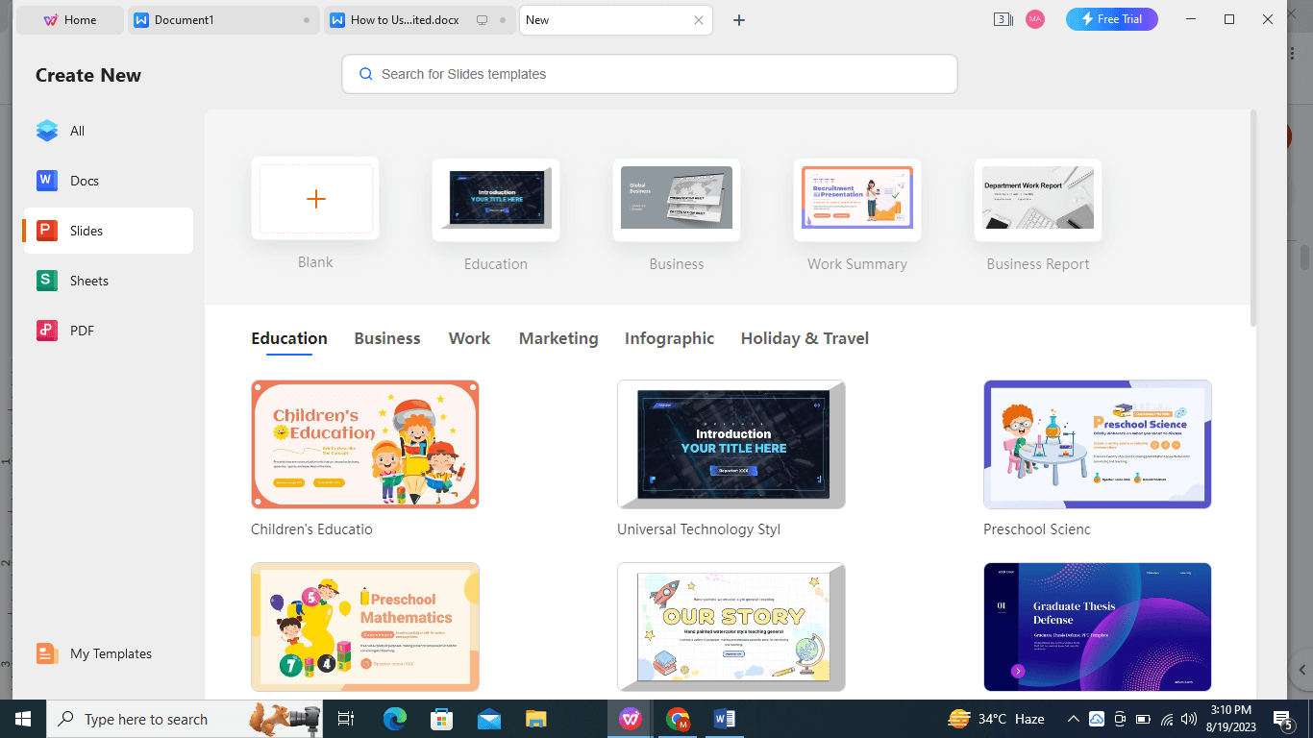Switch to the Business templates tab
1313x738 pixels.
point(387,338)
